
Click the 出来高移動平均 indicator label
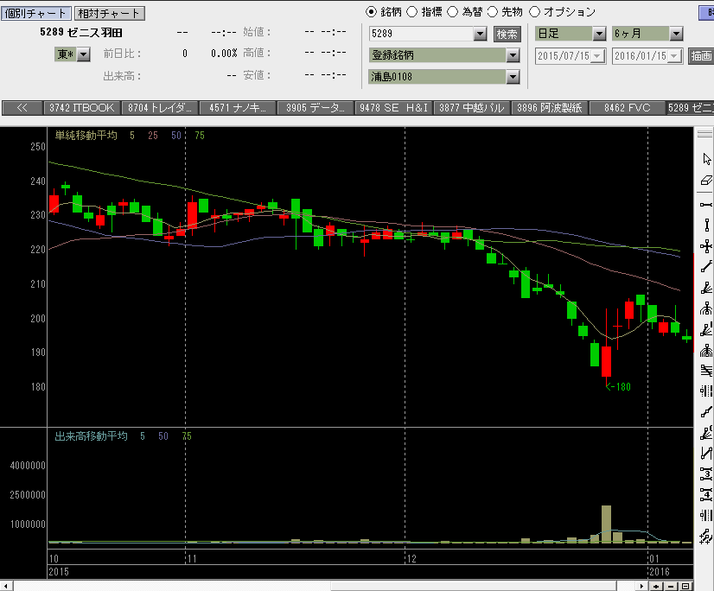click(x=91, y=436)
